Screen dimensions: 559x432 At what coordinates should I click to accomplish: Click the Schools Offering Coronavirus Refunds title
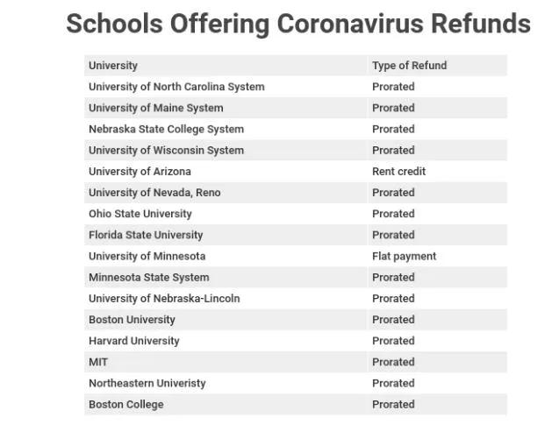[x=297, y=24]
